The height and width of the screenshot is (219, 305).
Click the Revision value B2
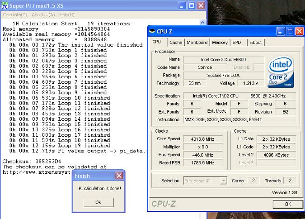(286, 112)
